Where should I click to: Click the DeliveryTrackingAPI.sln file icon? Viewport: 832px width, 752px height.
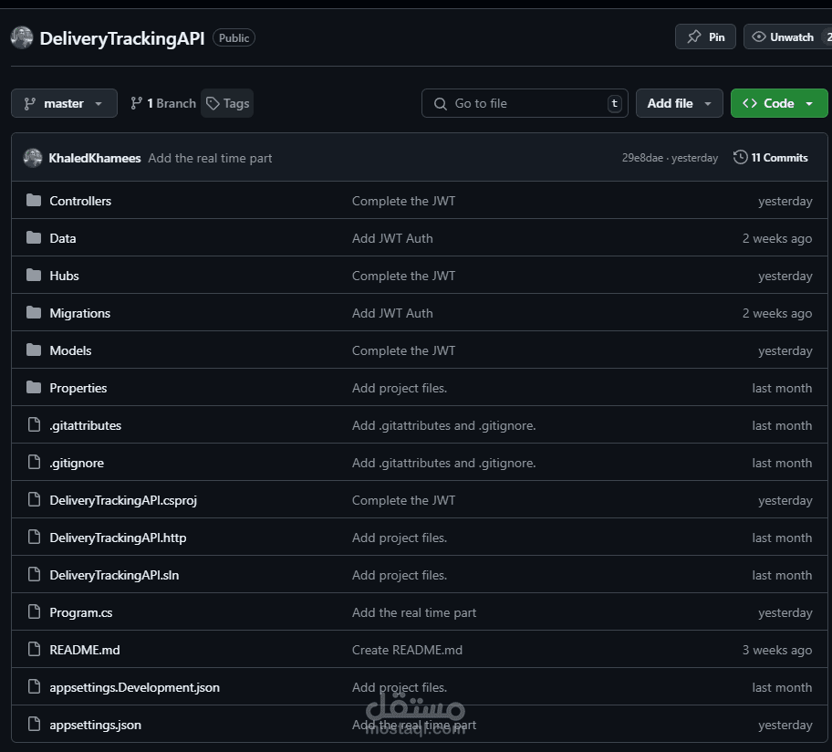[34, 574]
